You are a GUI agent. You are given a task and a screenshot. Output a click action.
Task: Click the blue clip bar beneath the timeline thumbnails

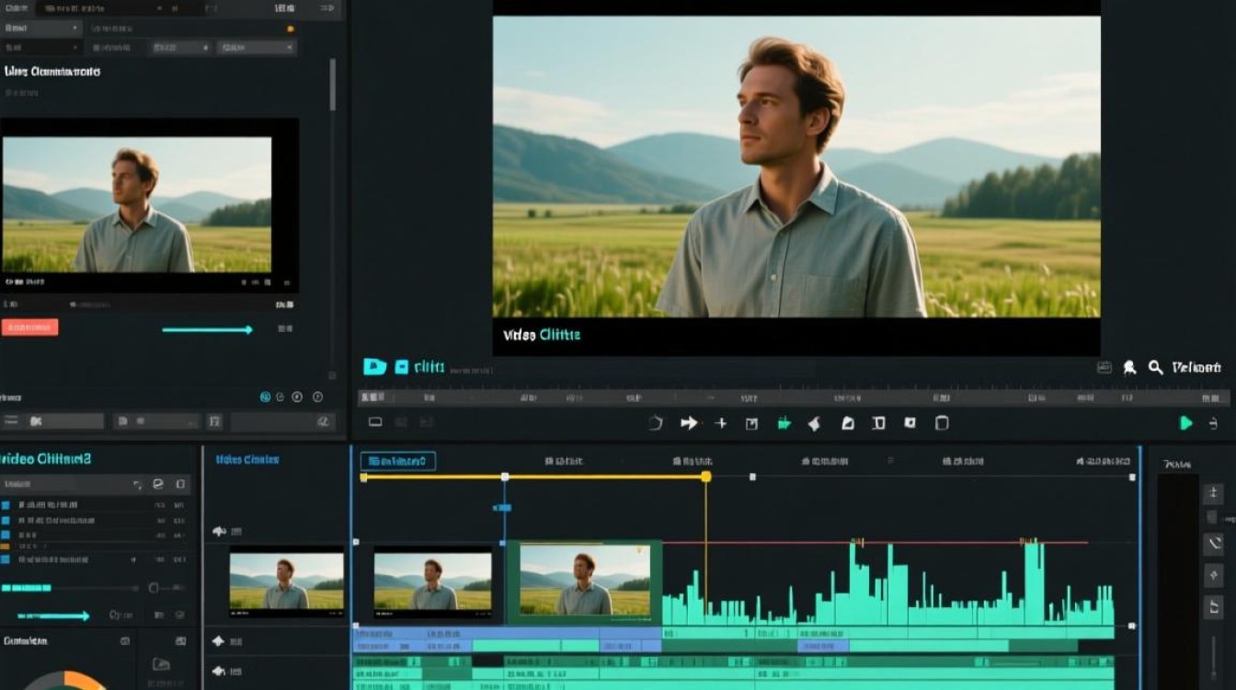point(507,634)
